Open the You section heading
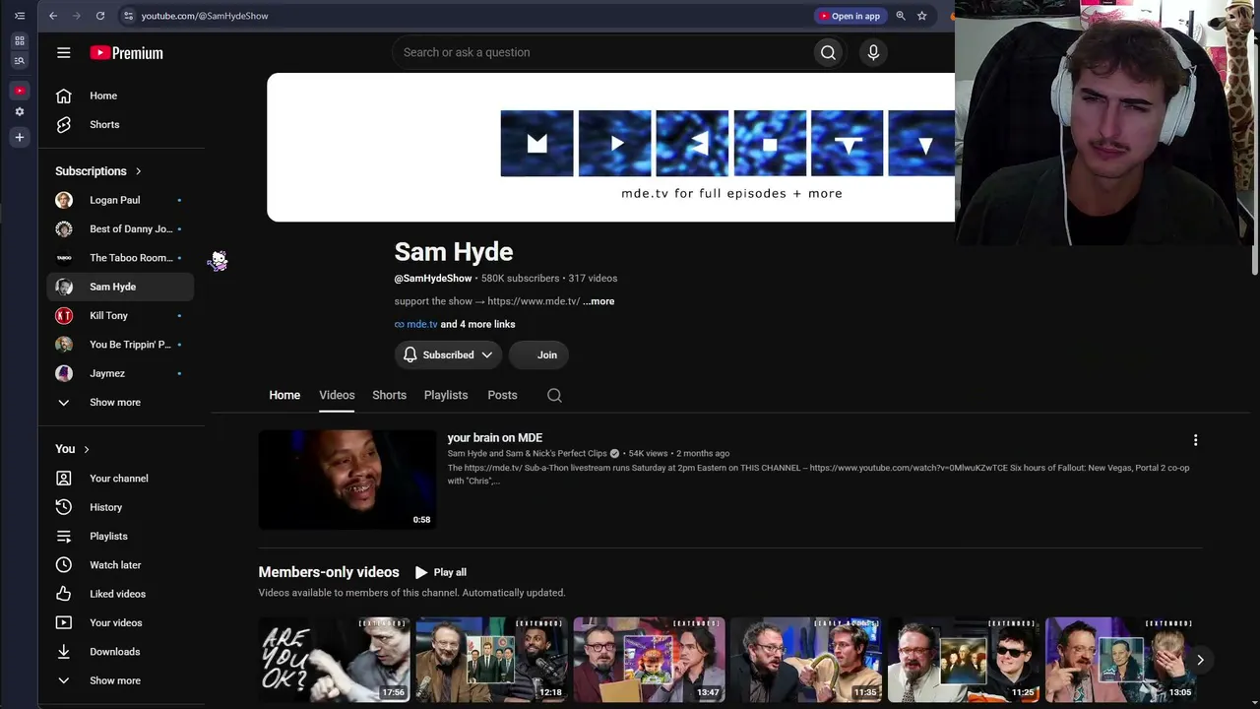The width and height of the screenshot is (1260, 709). point(73,449)
